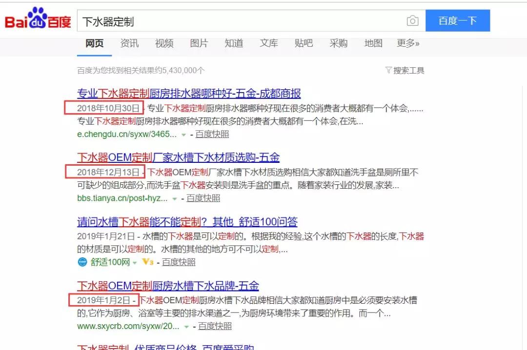Image resolution: width=527 pixels, height=350 pixels.
Task: Open result 下水器OEM定制厨房水槽下水品牌-五金
Action: point(168,286)
